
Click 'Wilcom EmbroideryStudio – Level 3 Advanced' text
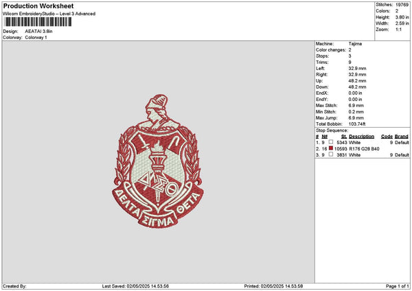49,14
